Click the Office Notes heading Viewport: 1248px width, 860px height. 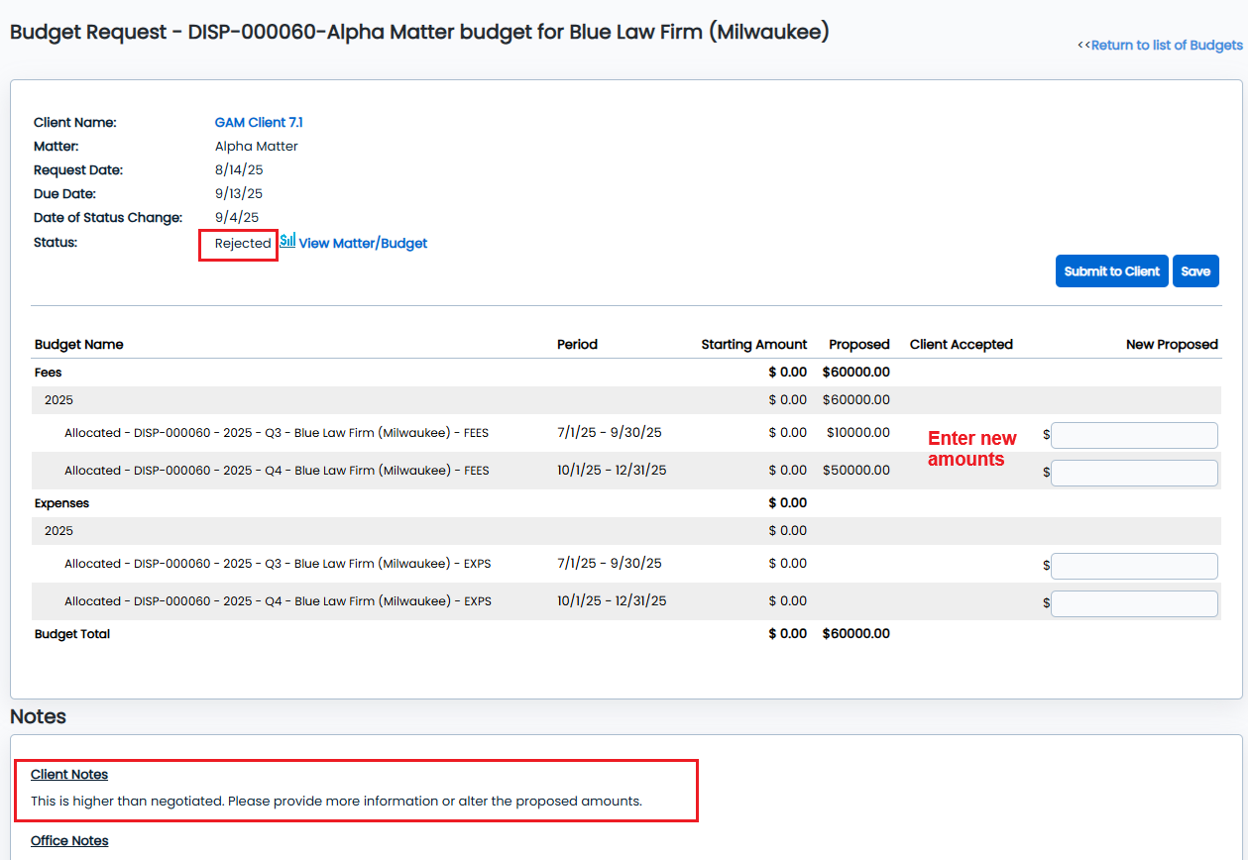click(69, 841)
